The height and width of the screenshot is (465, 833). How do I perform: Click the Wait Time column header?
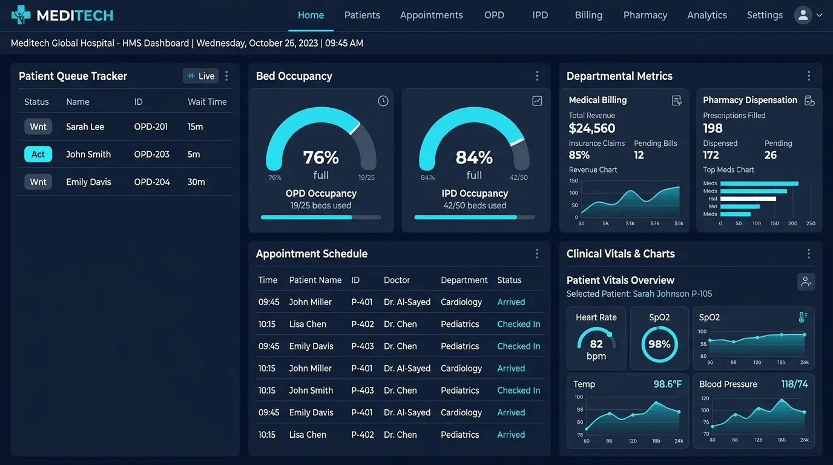click(207, 102)
